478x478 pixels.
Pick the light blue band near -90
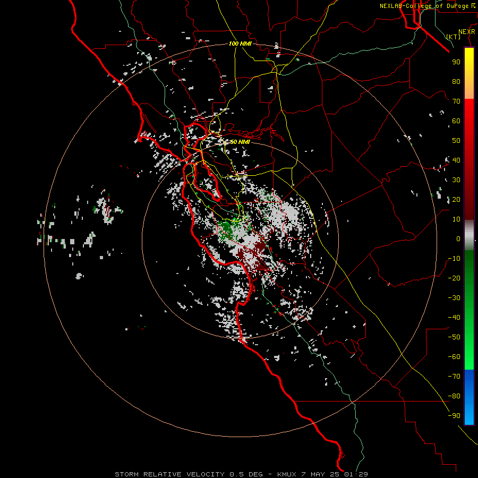[469, 415]
